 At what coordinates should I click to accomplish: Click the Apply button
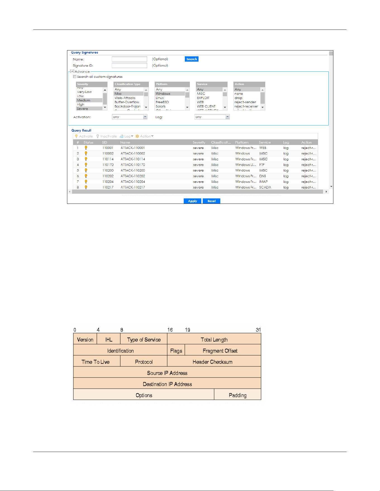192,201
